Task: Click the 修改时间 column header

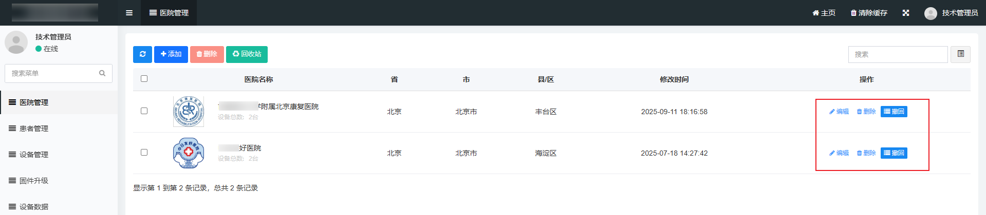Action: click(x=674, y=79)
